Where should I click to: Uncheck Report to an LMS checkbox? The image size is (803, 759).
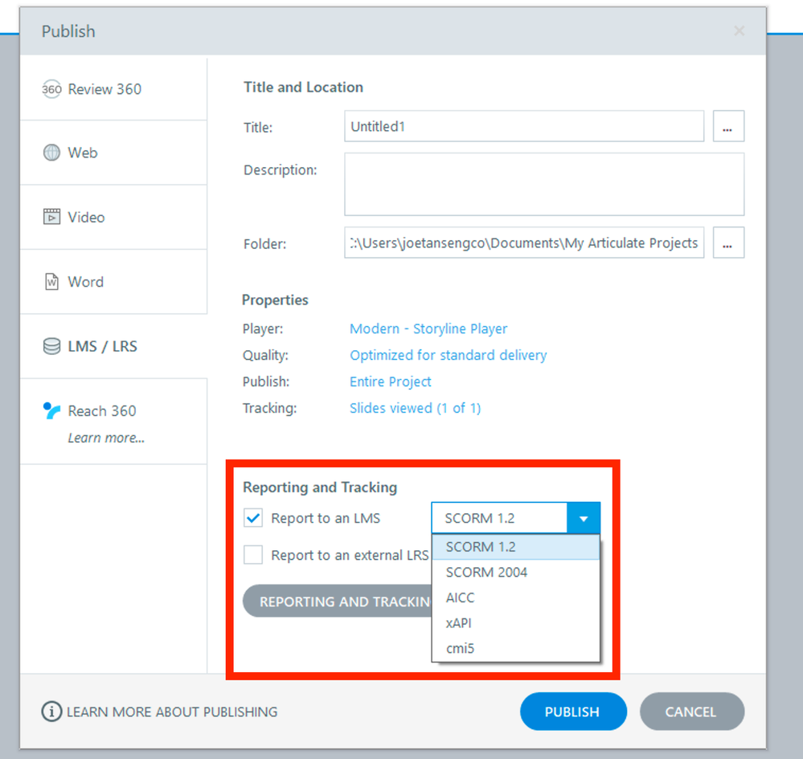[x=253, y=518]
